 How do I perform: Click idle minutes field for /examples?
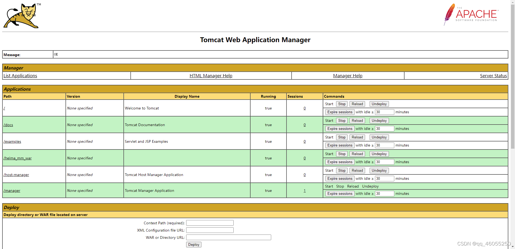(x=384, y=145)
